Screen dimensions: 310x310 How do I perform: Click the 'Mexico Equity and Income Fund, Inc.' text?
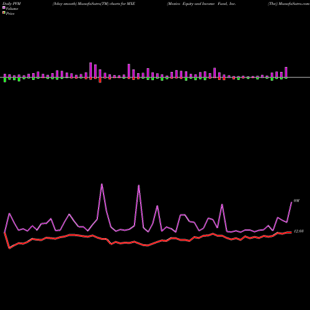click(x=201, y=4)
